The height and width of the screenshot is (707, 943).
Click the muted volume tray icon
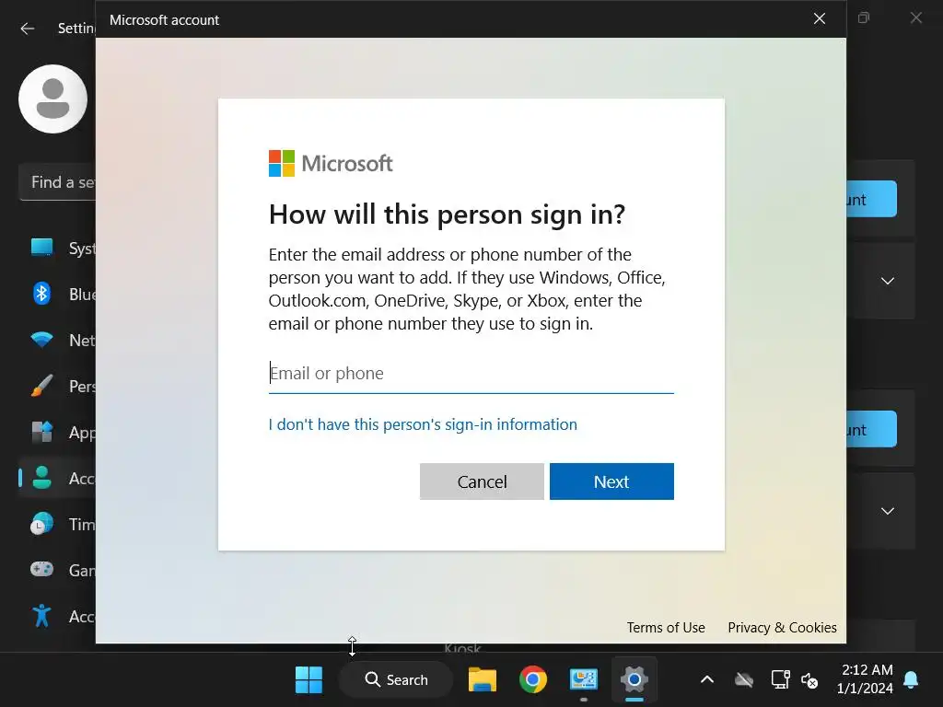tap(809, 680)
